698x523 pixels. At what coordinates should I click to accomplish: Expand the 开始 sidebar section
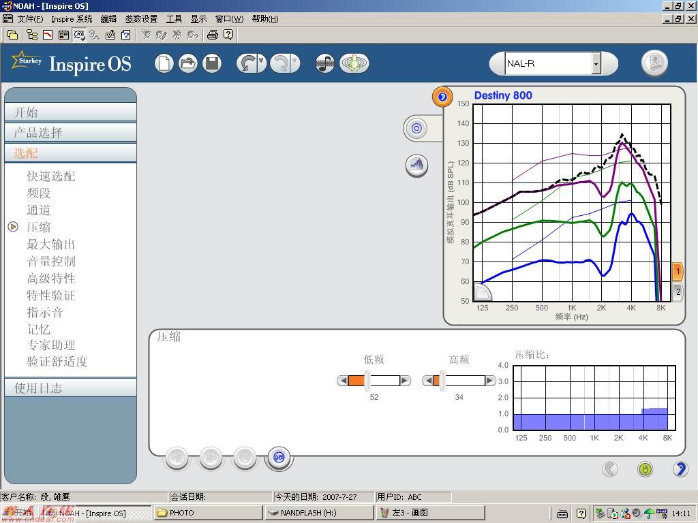[70, 112]
